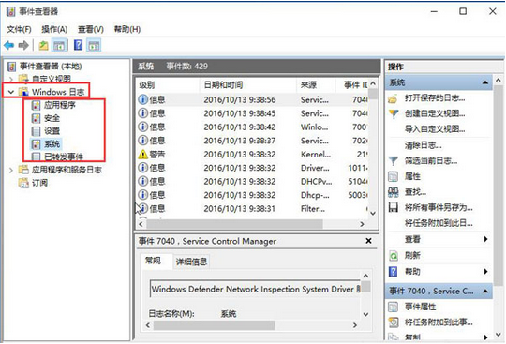Select event at 2016/10/13 9:38:56

click(252, 99)
